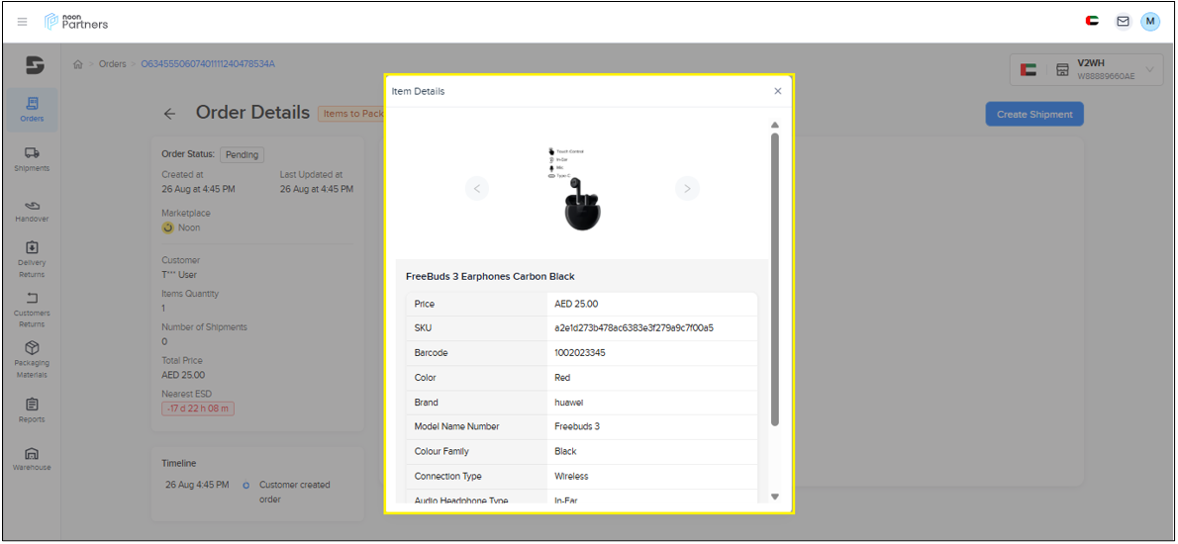The image size is (1178, 544).
Task: Click the Connection Type value Wireless
Action: click(x=571, y=476)
